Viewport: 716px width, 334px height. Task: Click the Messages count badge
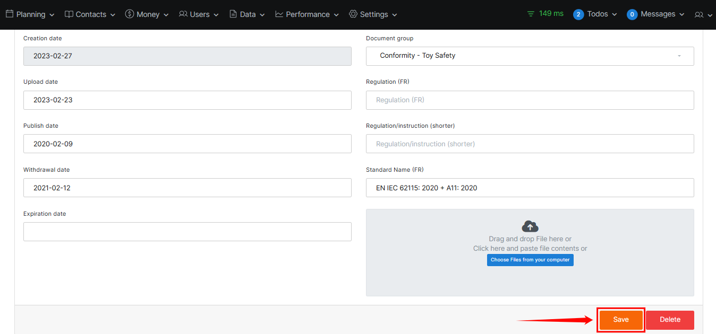point(632,14)
